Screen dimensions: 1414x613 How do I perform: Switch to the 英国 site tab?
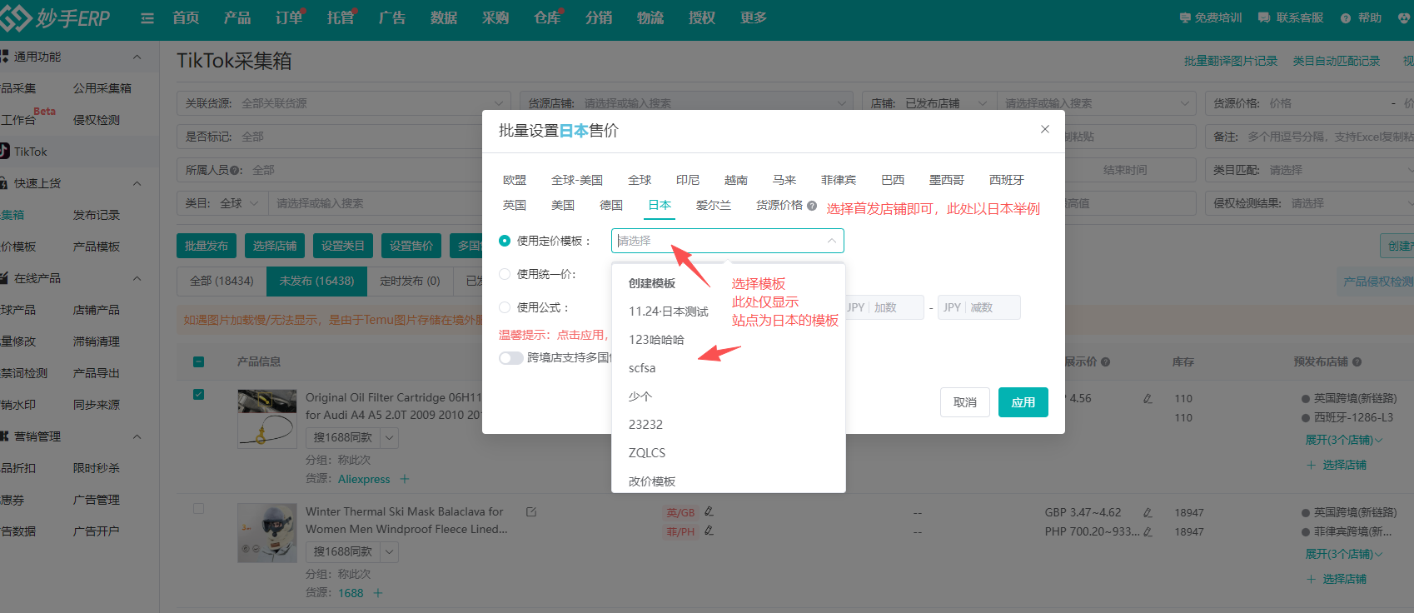coord(514,205)
